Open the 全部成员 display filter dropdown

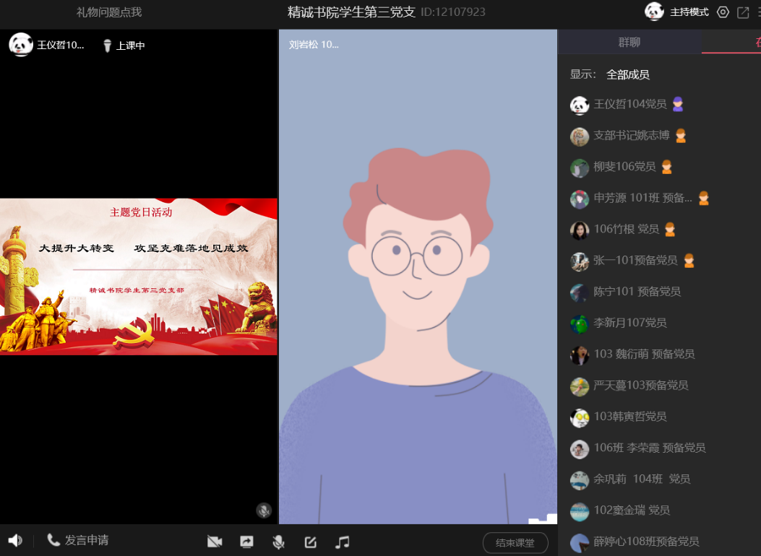point(627,74)
